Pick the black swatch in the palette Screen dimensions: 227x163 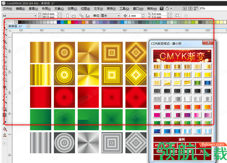(20, 22)
